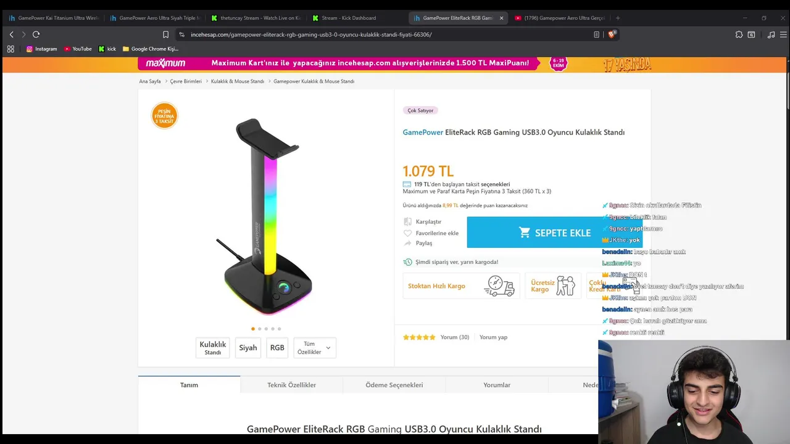This screenshot has width=790, height=444.
Task: Click the Paylaş share icon
Action: (407, 243)
